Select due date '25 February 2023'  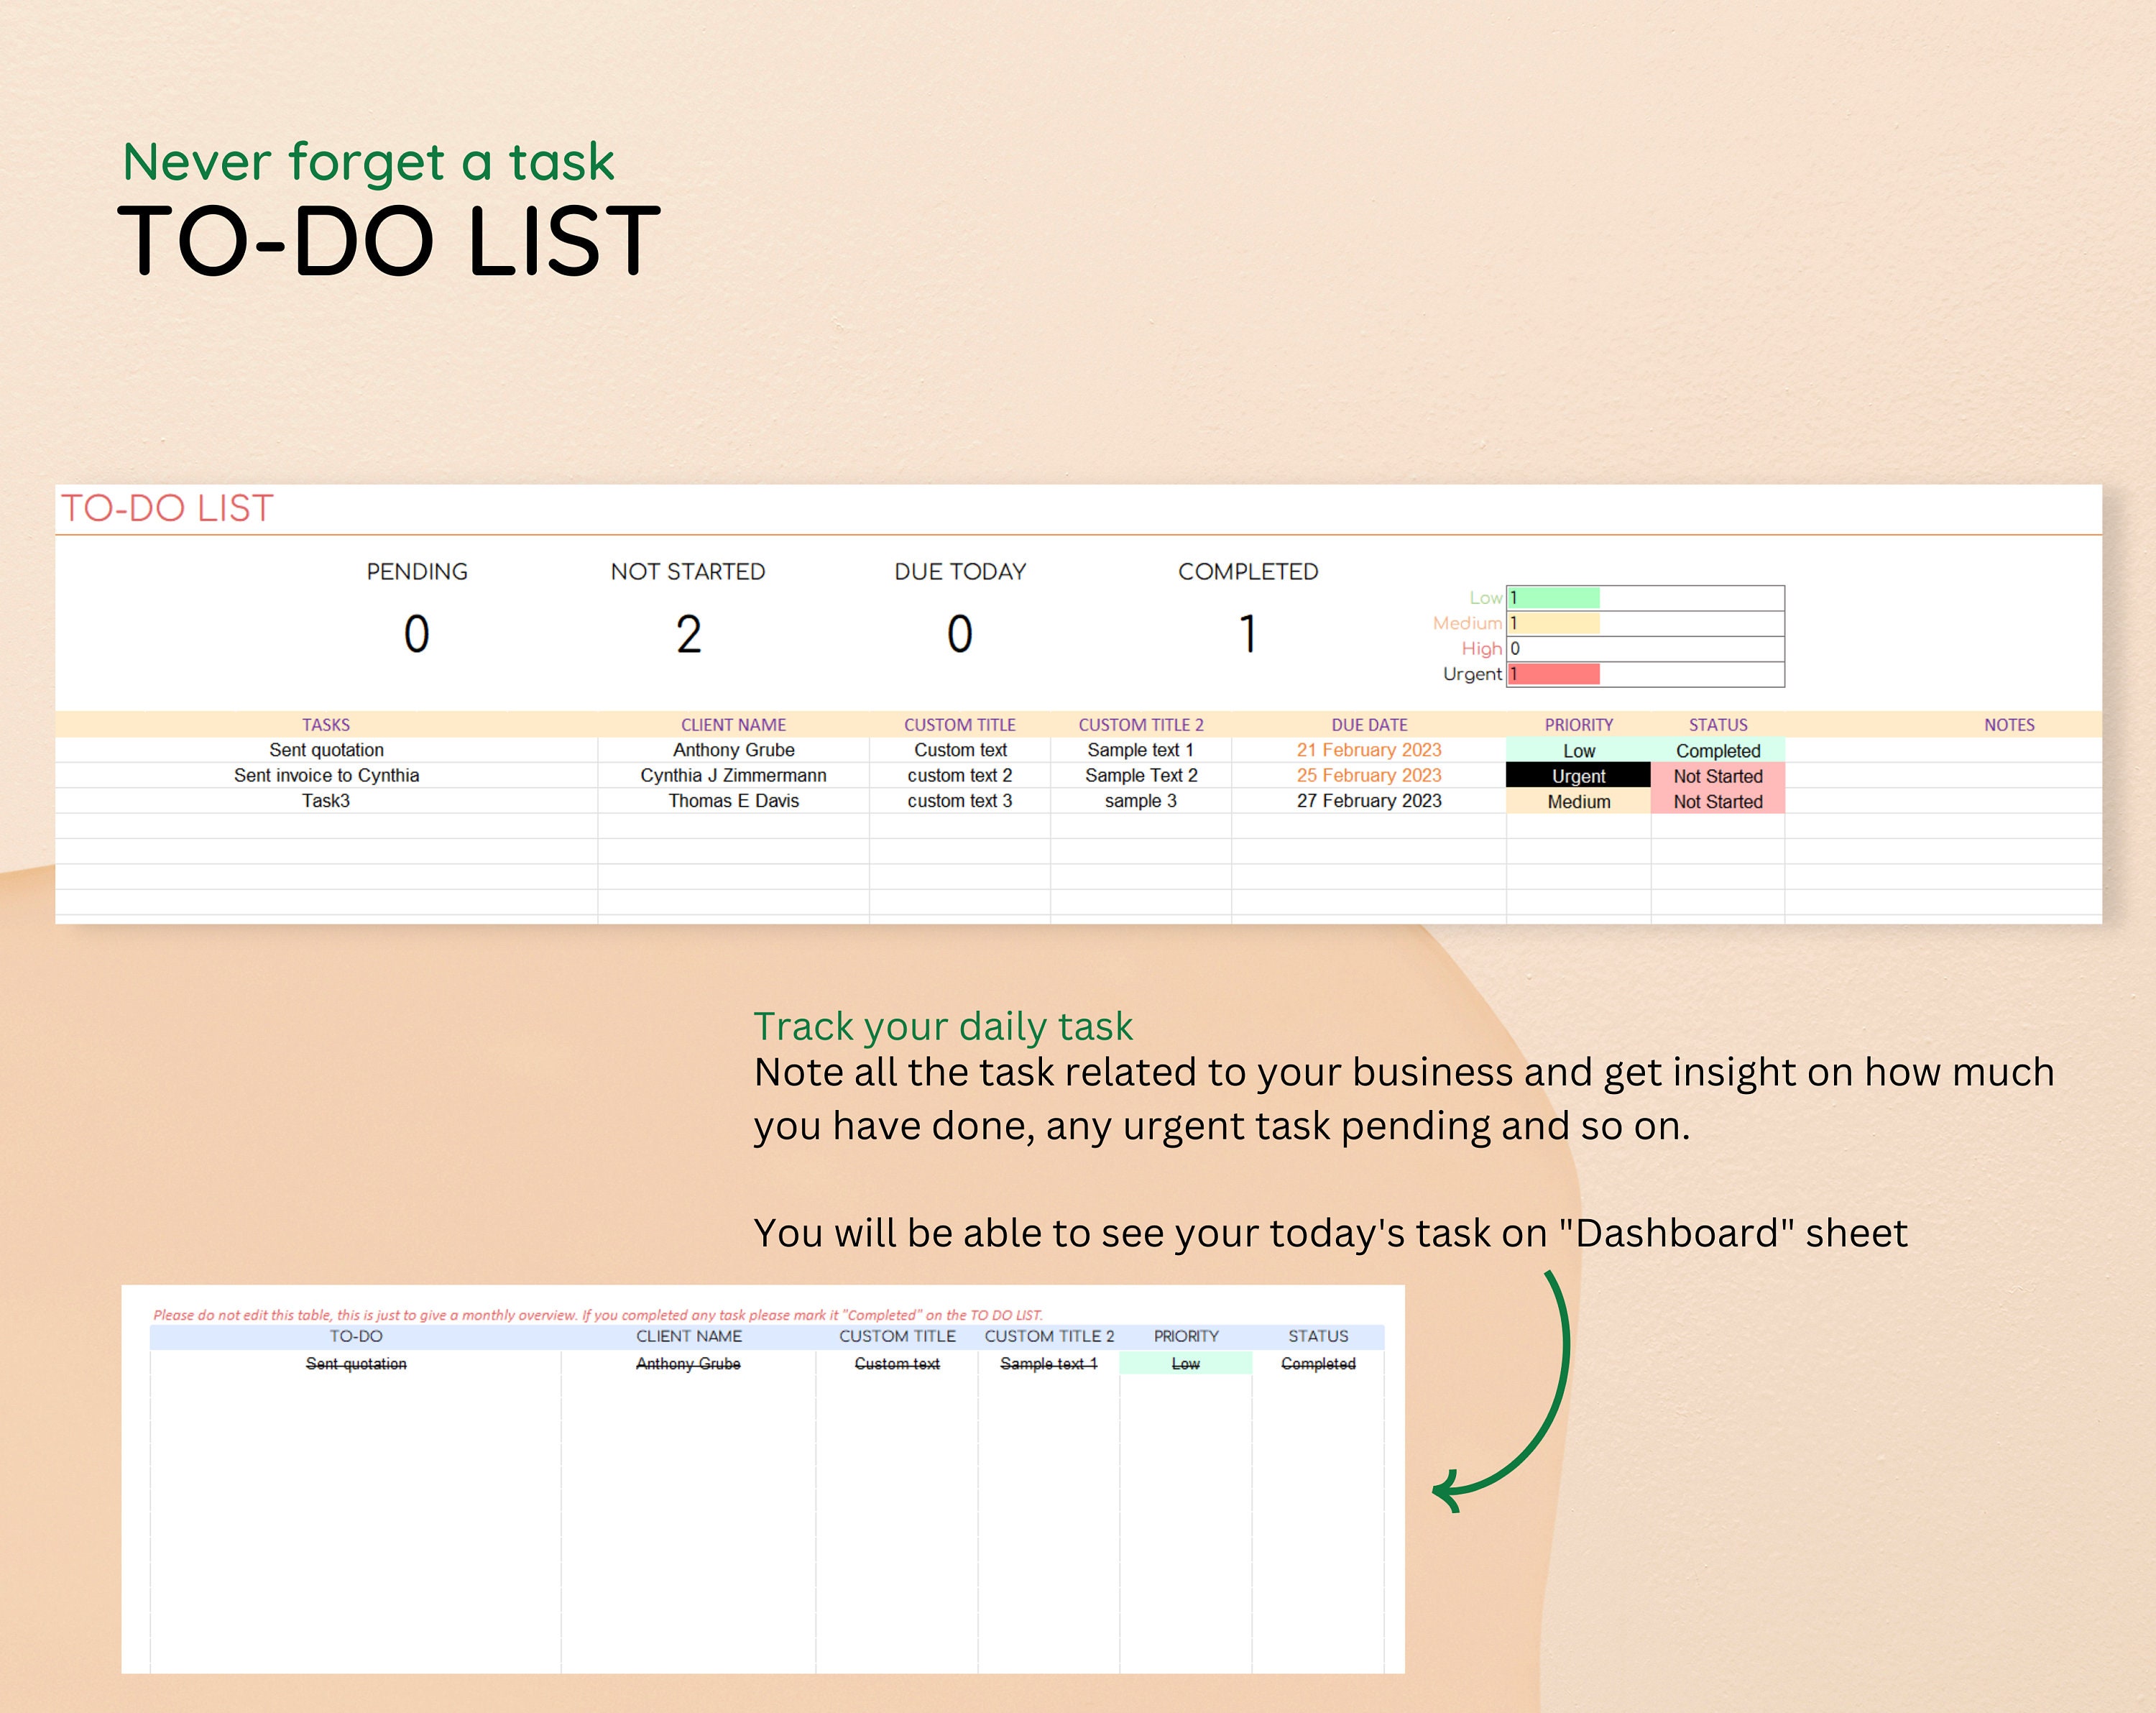(x=1369, y=775)
